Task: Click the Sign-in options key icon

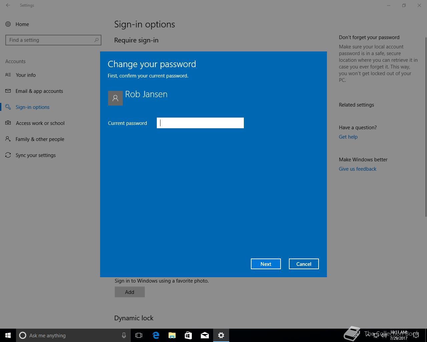Action: [8, 107]
